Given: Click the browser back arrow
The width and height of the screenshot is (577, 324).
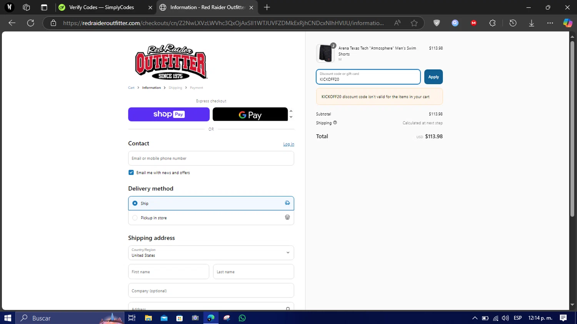Looking at the screenshot, I should [12, 23].
